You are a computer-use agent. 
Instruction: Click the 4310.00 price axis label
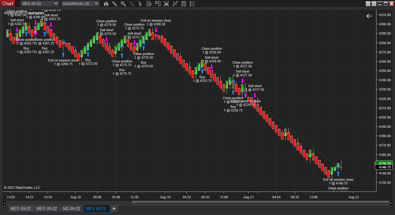(385, 15)
